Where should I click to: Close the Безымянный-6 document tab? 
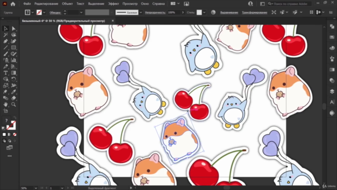113,21
